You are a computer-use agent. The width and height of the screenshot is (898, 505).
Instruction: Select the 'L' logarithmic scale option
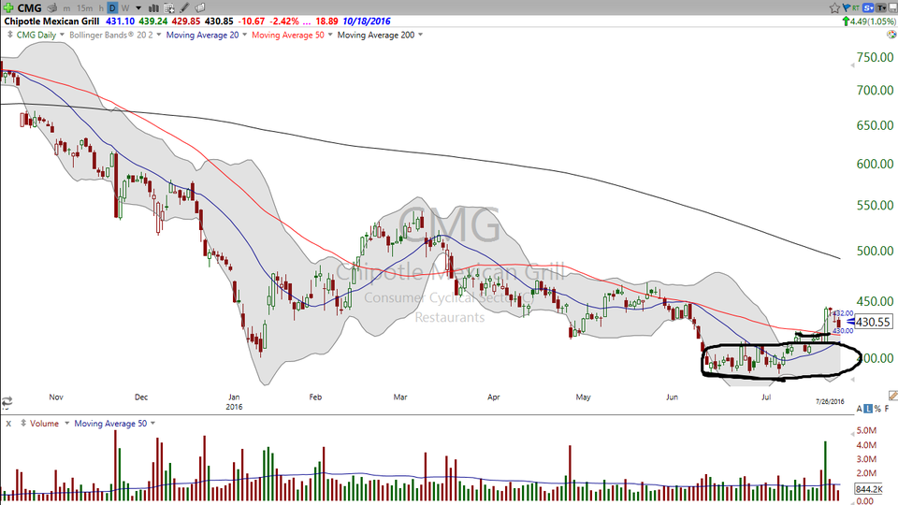click(x=868, y=409)
